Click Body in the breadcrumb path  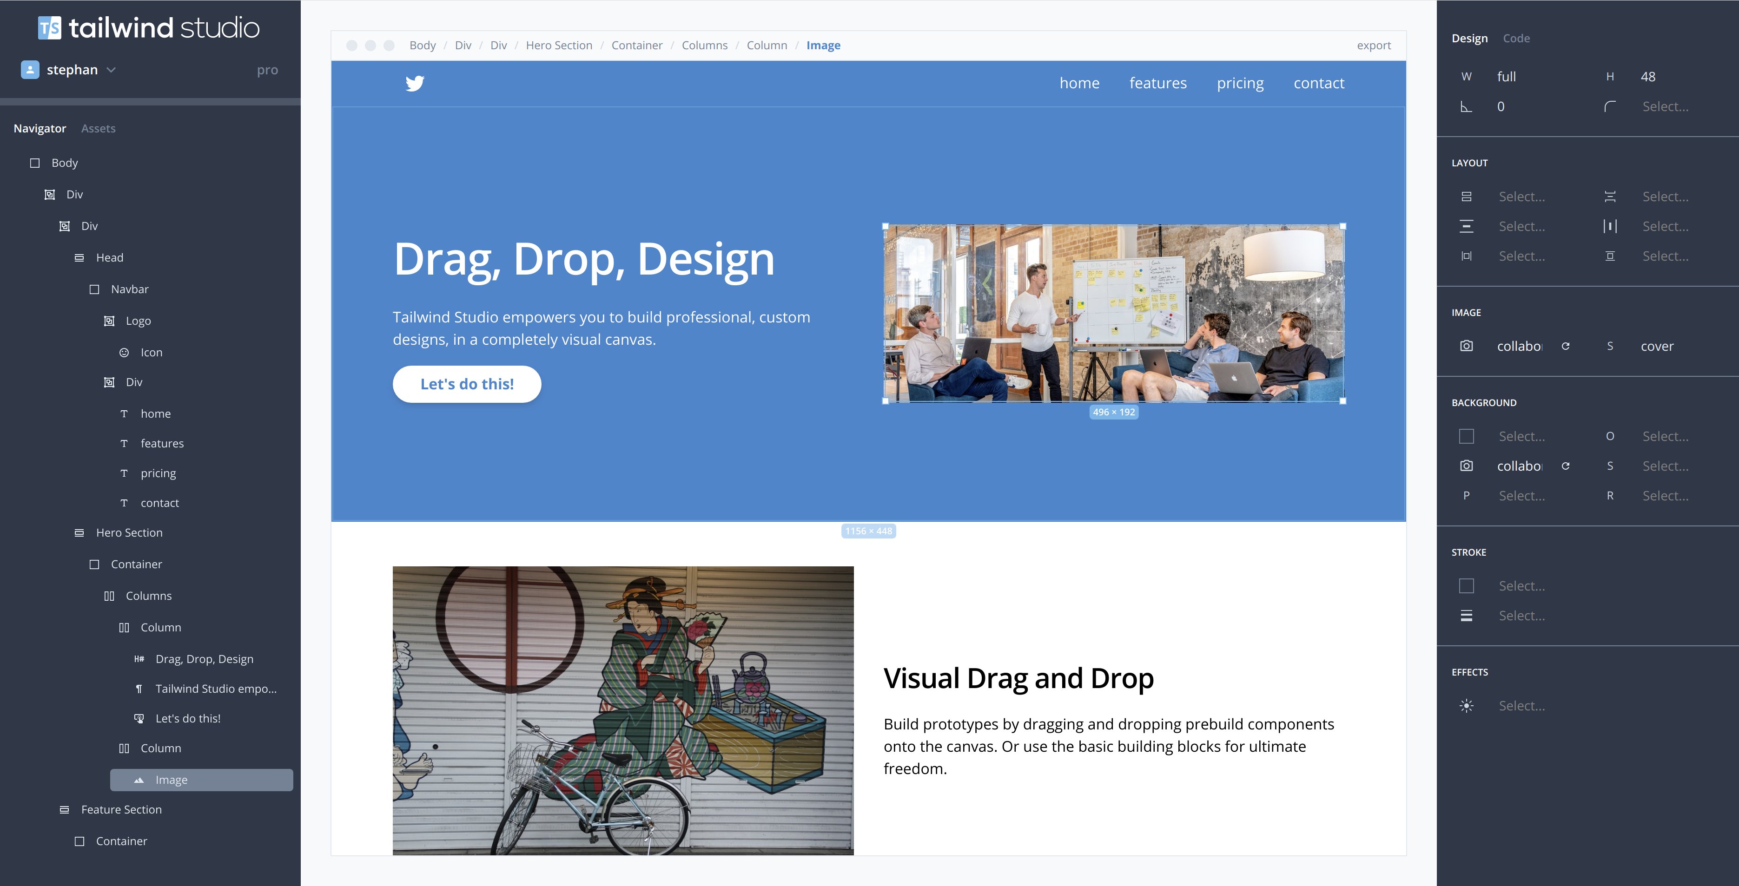pos(423,45)
